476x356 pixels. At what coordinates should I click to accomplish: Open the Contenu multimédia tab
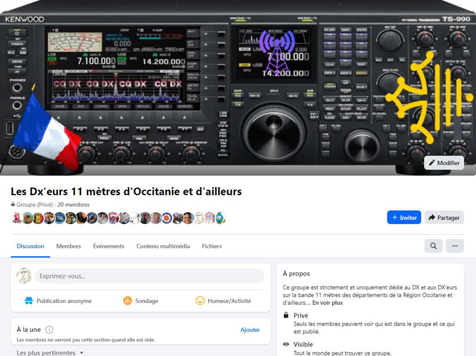(163, 246)
